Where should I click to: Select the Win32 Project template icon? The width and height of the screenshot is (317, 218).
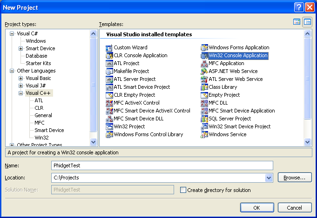point(109,126)
